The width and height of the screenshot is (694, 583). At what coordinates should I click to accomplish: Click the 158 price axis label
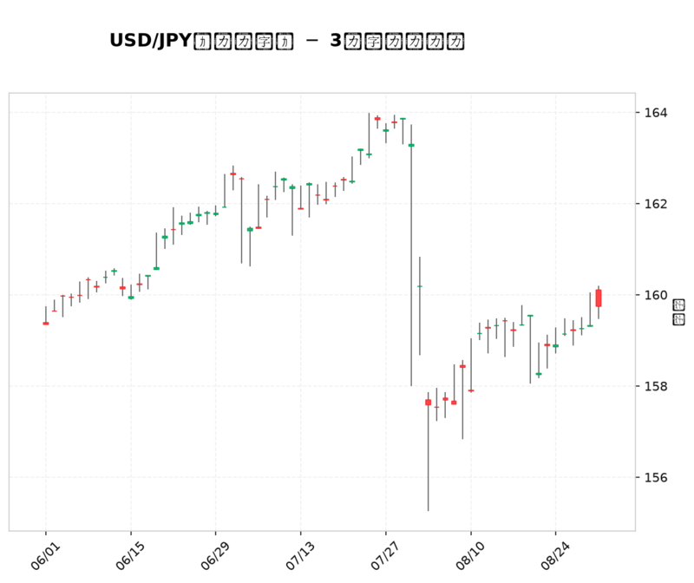656,386
